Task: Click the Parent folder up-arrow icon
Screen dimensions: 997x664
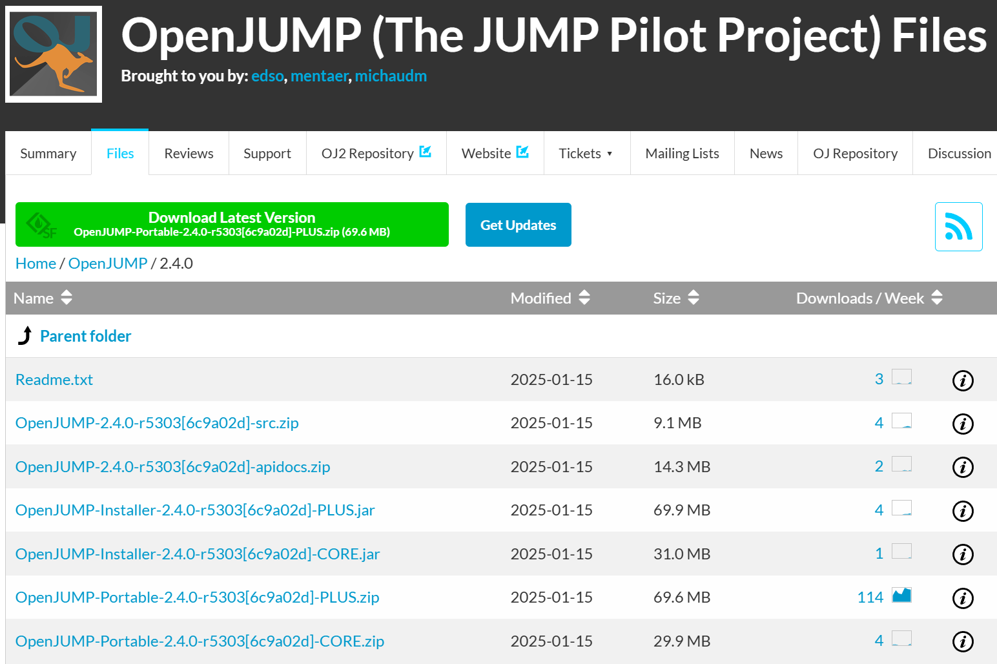Action: [x=25, y=336]
